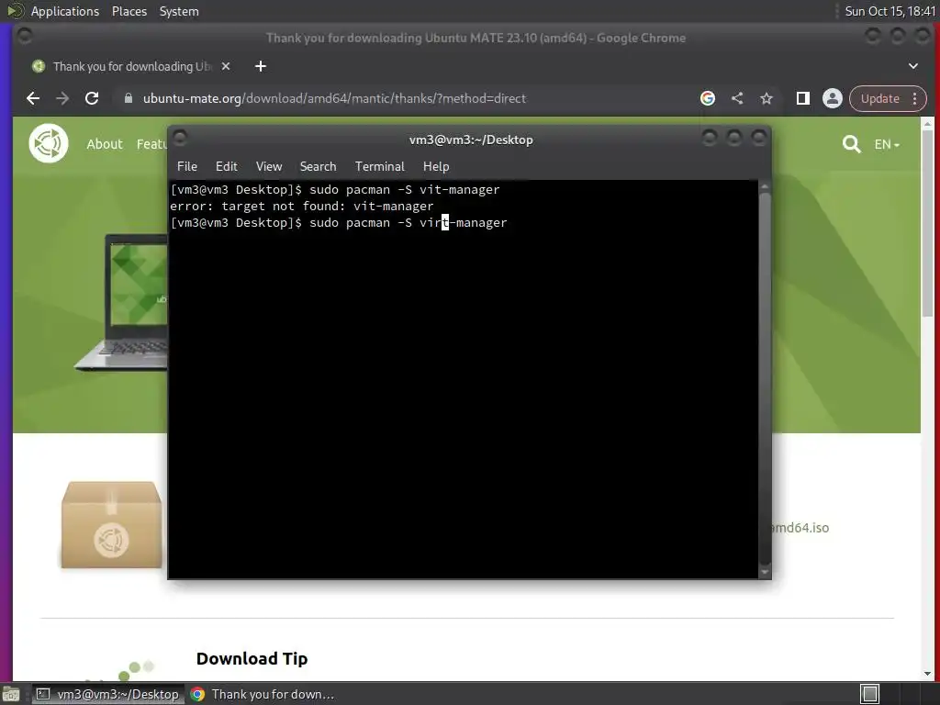Open terminal File menu

[187, 167]
